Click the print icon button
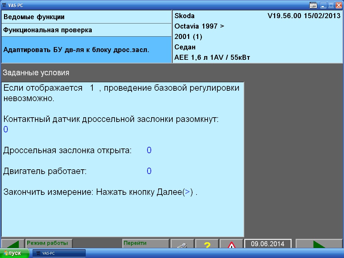 point(182,244)
